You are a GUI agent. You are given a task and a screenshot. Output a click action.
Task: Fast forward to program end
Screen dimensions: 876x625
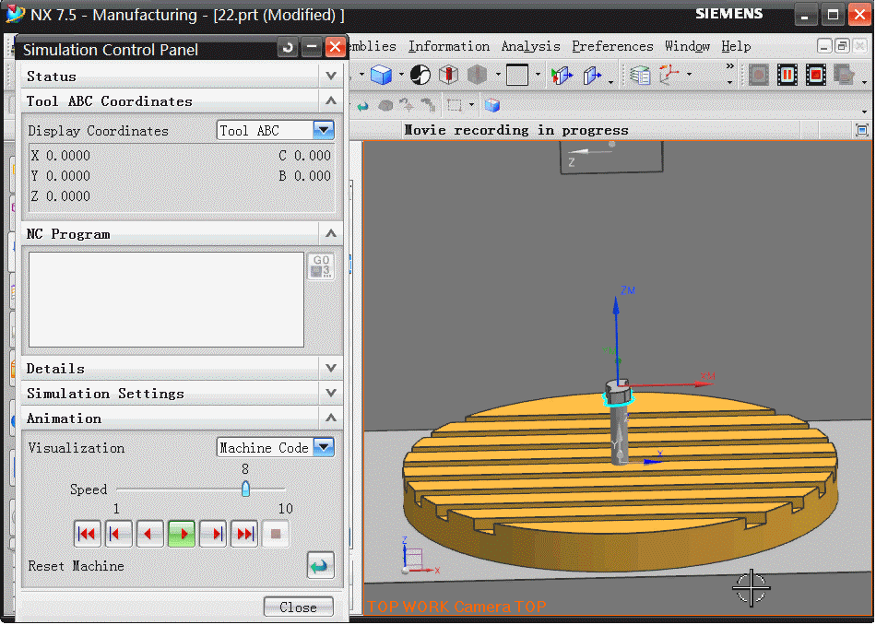tap(244, 534)
